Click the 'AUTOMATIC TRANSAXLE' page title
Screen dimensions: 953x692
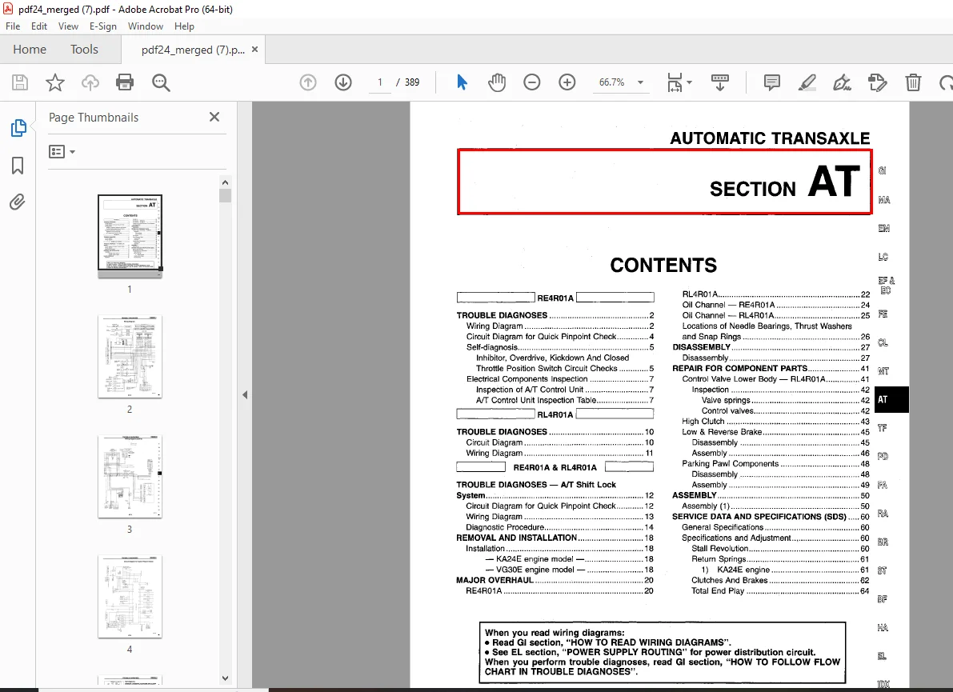click(770, 138)
